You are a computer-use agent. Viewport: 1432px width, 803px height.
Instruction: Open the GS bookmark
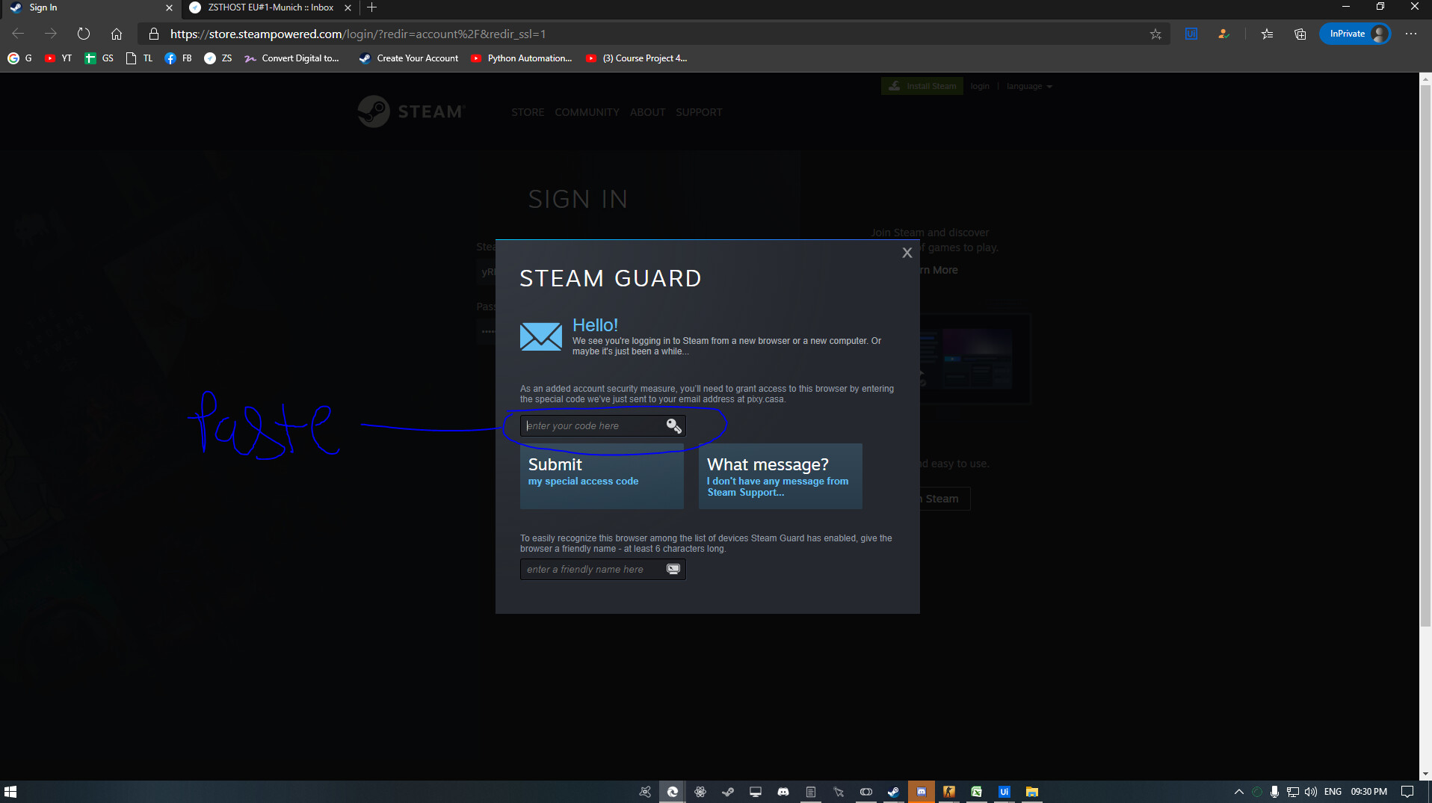click(x=99, y=58)
